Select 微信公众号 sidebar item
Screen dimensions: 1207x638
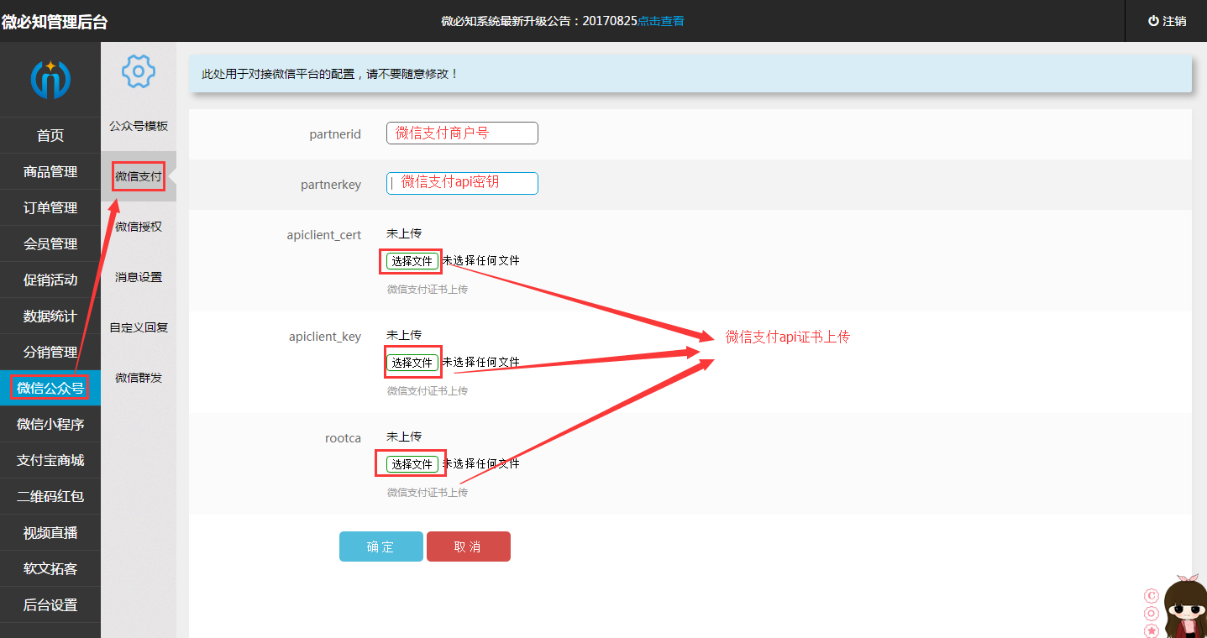(x=50, y=388)
